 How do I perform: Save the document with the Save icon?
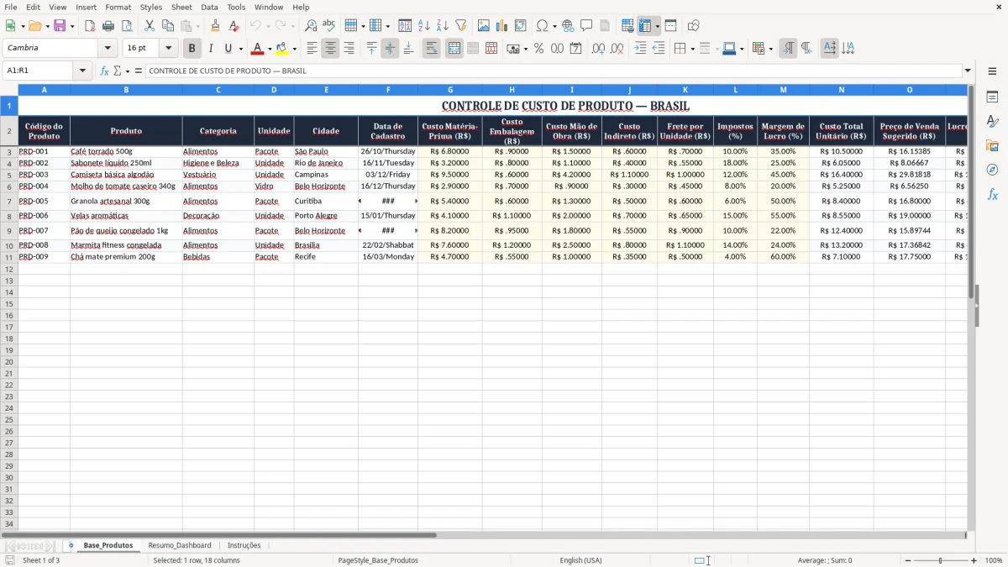tap(60, 26)
